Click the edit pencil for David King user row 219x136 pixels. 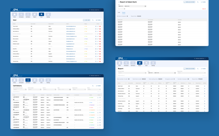[98, 41]
